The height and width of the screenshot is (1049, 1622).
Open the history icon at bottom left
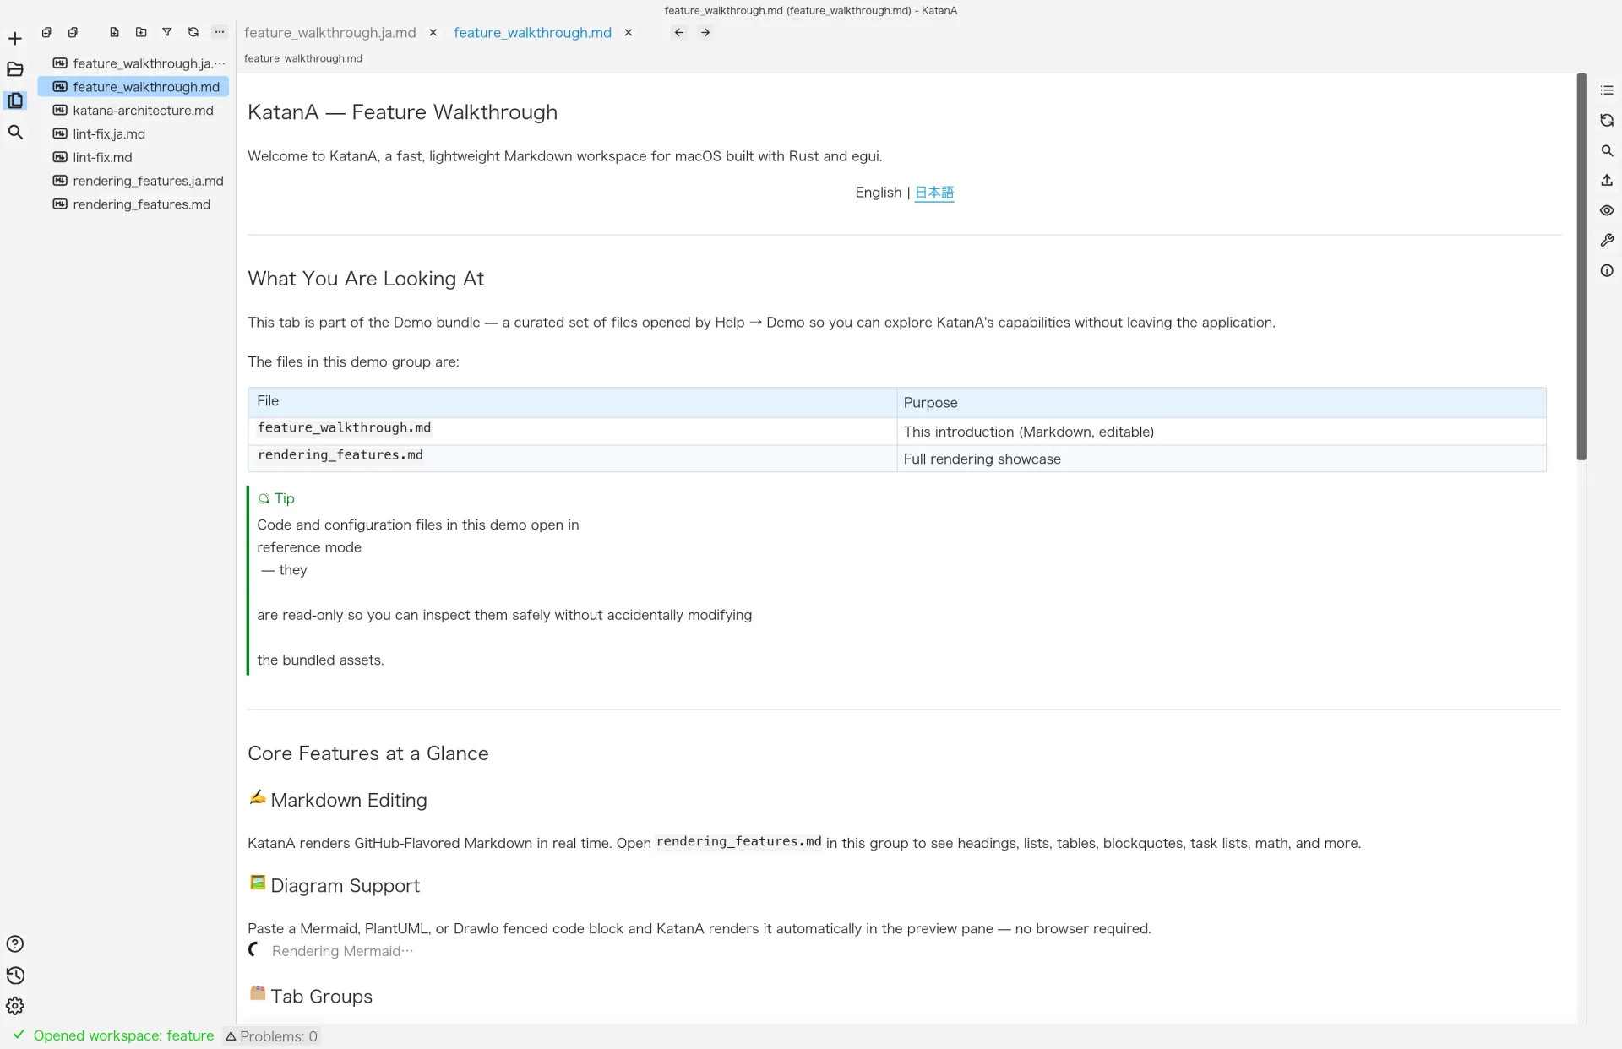(15, 976)
